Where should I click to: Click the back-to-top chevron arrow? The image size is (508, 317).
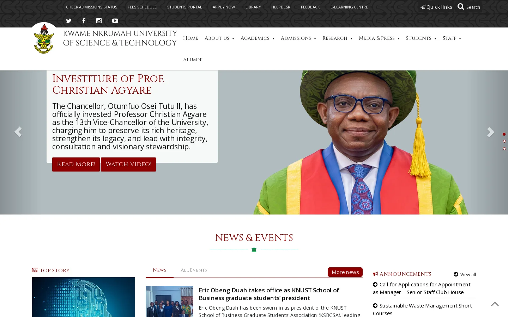click(495, 304)
